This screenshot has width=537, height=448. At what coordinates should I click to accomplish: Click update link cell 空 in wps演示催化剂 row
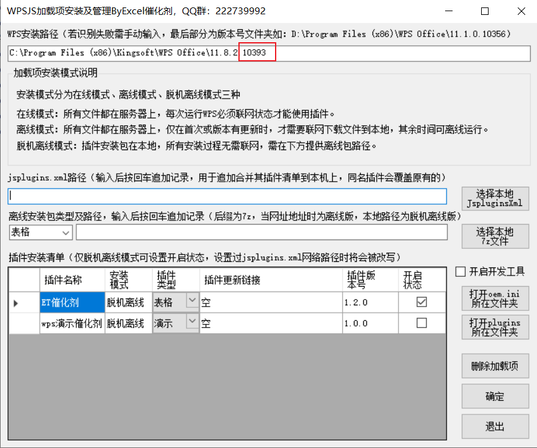coord(271,323)
